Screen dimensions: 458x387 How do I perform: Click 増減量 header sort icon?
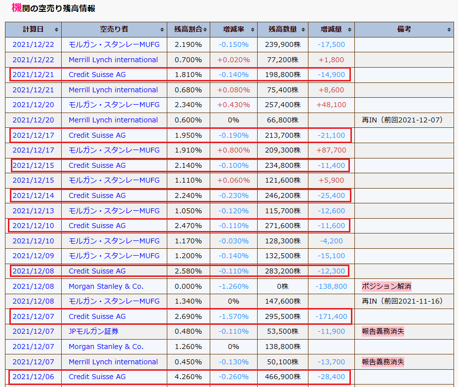[x=350, y=30]
